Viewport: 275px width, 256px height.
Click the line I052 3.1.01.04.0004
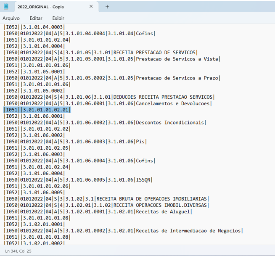34,46
